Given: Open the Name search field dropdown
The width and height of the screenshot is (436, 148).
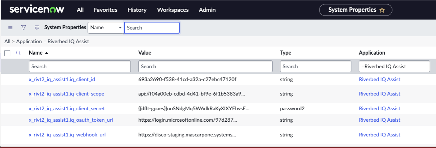Looking at the screenshot, I should [x=106, y=28].
